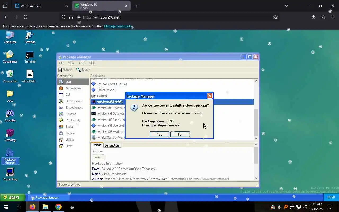Switch to the Details tab

click(x=97, y=145)
